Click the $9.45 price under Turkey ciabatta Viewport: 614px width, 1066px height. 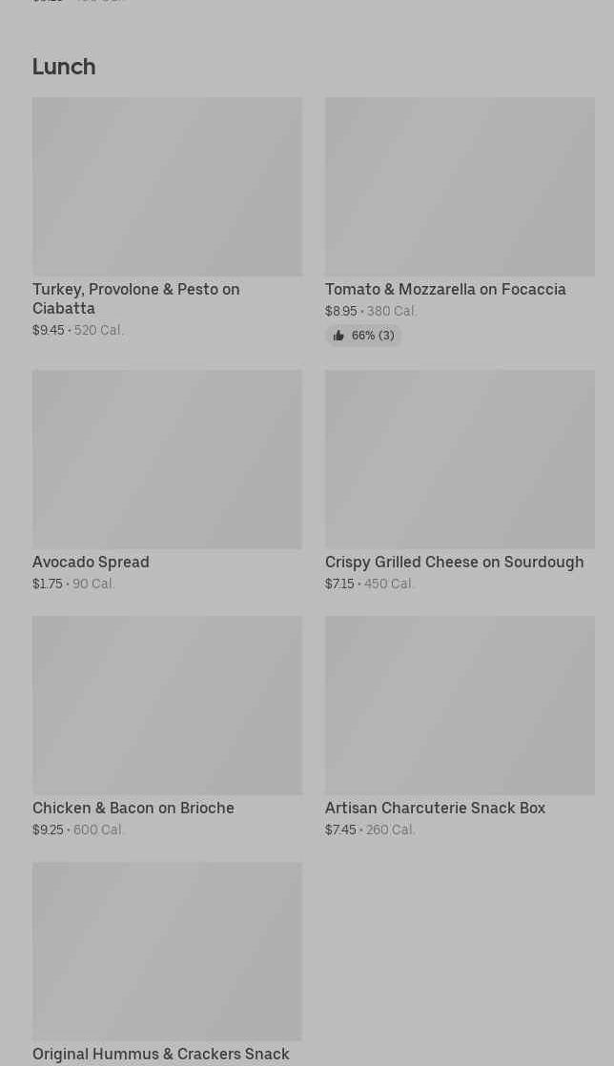point(49,330)
